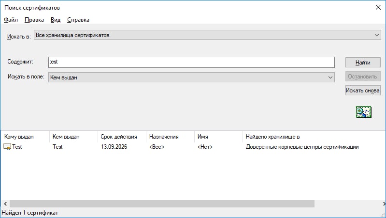Click the expiry date 13.09.2026
Viewport: 386px width, 218px height.
[x=114, y=147]
